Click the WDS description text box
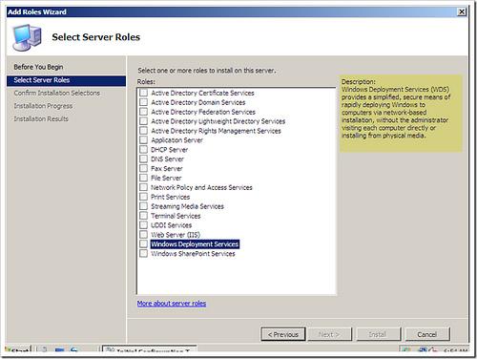This screenshot has width=477, height=359. (401, 114)
